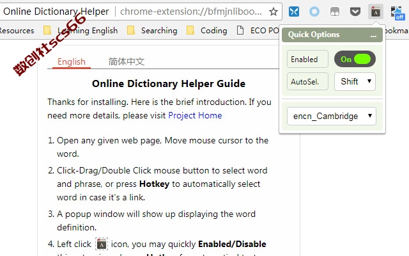Open the Searching bookmark folder
The width and height of the screenshot is (409, 256).
coord(152,31)
